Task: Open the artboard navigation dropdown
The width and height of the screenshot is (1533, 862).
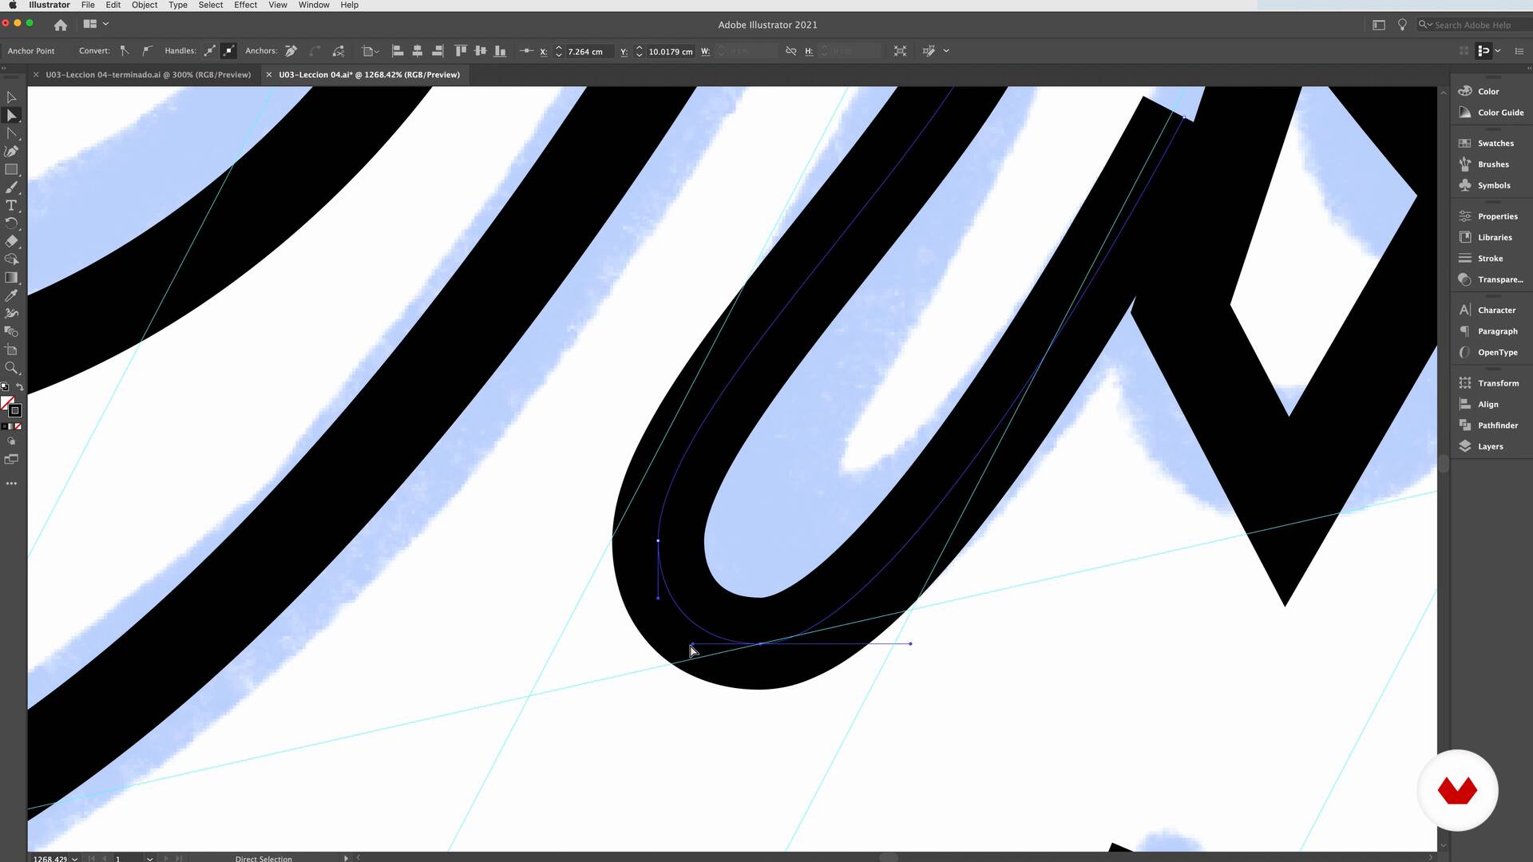Action: coord(149,859)
